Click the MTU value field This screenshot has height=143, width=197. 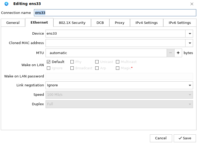tap(106, 53)
